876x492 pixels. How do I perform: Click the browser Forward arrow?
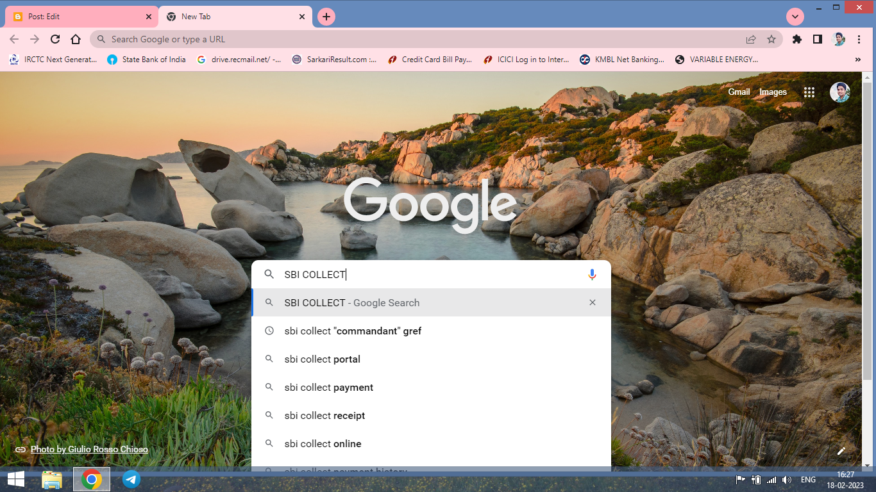35,39
